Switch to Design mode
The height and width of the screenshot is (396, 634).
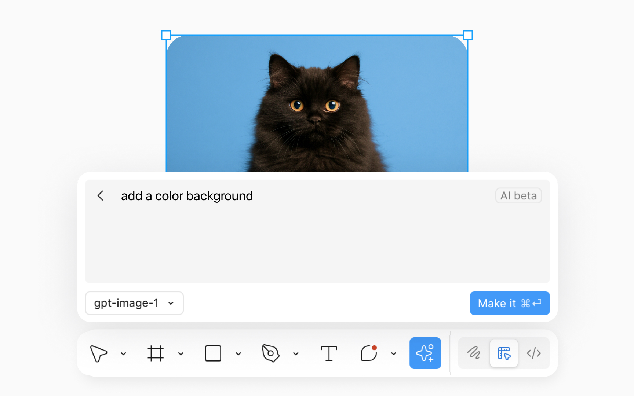(504, 353)
